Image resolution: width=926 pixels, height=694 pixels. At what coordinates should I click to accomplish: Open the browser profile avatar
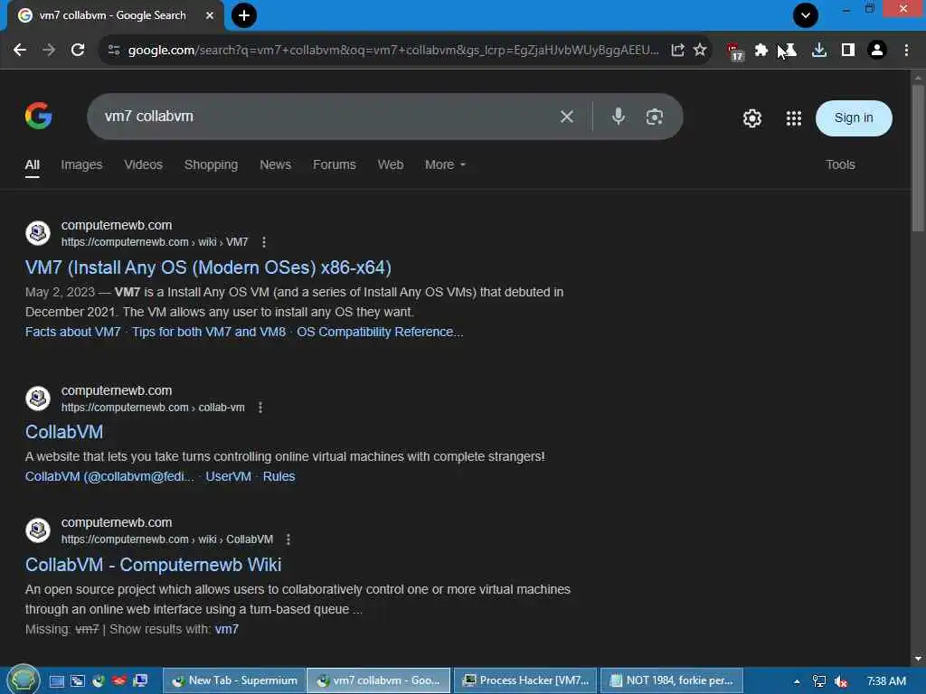pyautogui.click(x=877, y=51)
